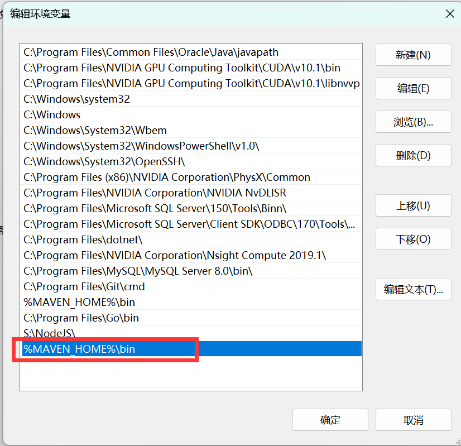Select the CUDA\v10.1\bin path entry
This screenshot has height=446, width=461.
click(x=191, y=68)
